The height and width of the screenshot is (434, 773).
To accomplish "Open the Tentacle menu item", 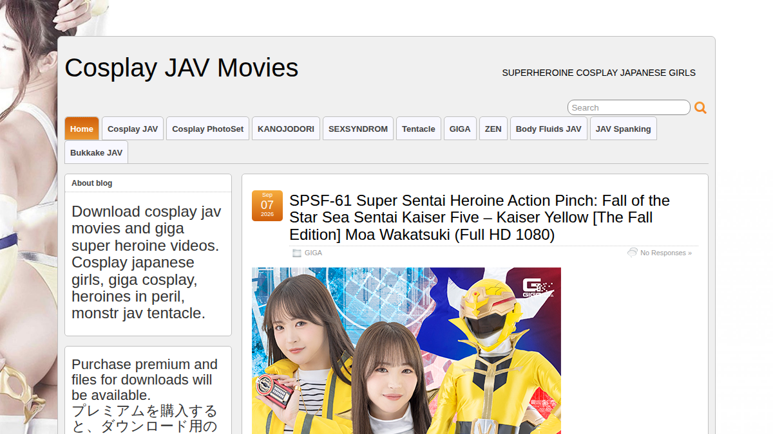I will point(419,129).
